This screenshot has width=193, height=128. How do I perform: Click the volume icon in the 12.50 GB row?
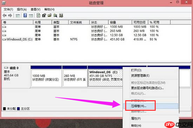pos(4,35)
